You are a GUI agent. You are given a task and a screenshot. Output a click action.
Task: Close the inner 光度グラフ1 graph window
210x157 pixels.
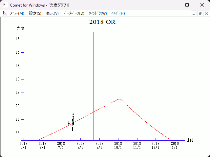click(x=206, y=13)
